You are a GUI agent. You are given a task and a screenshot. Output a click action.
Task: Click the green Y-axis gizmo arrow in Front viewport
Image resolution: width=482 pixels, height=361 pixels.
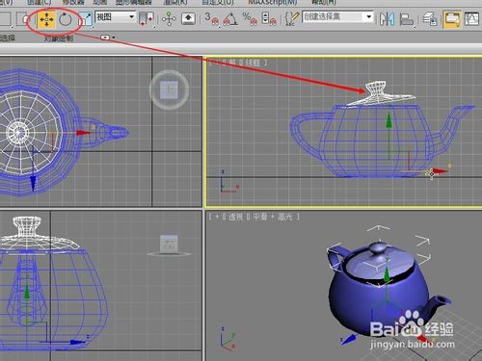[389, 120]
